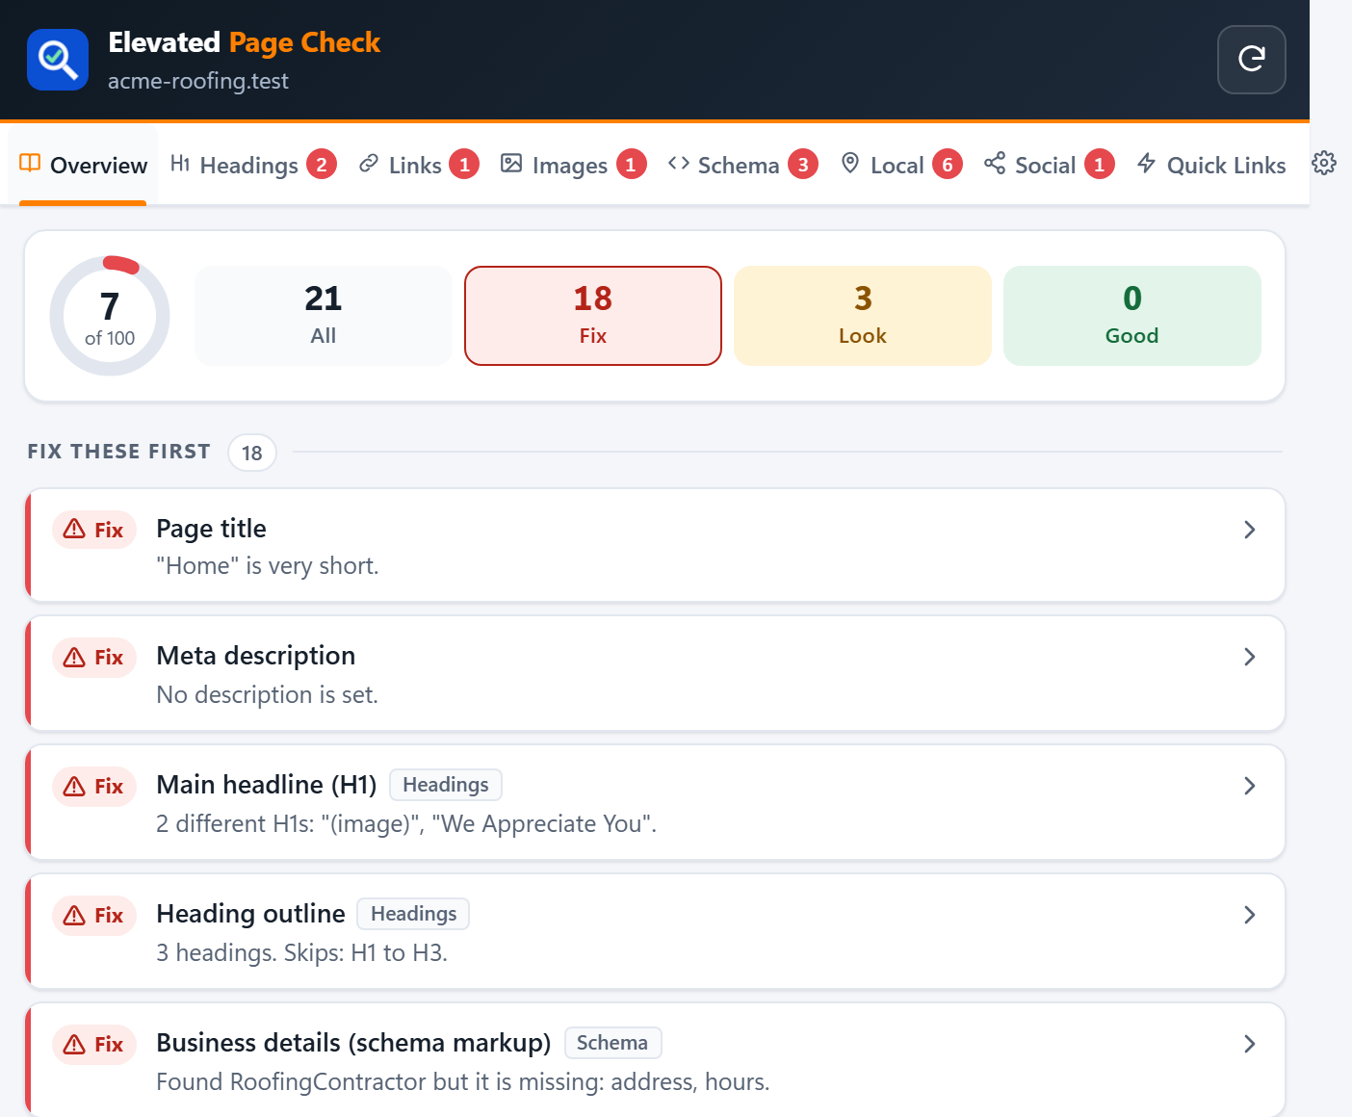Click the Schema tag on Business details row
Viewport: 1352px width, 1117px height.
point(612,1043)
